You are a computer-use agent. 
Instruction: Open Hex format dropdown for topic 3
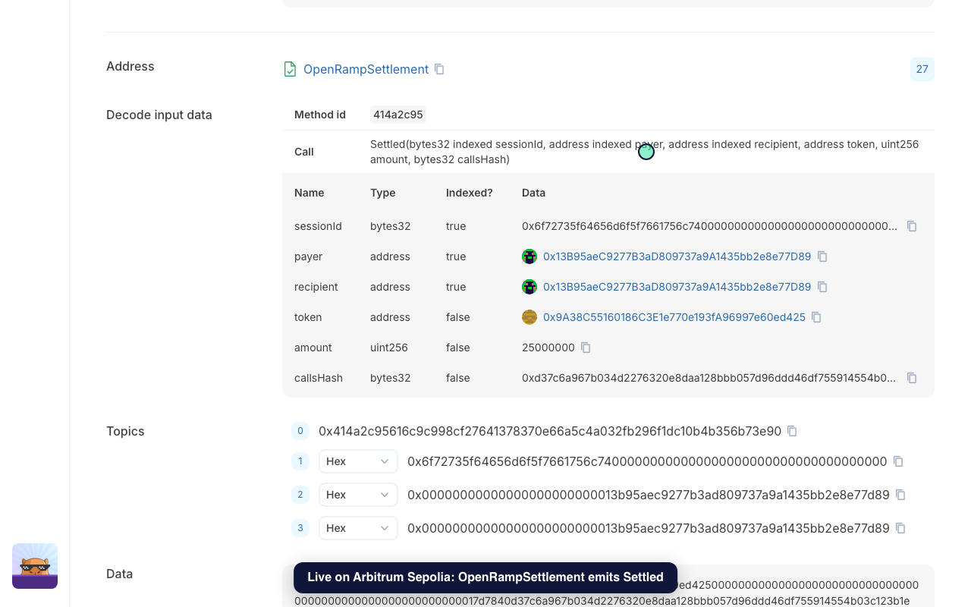(358, 528)
